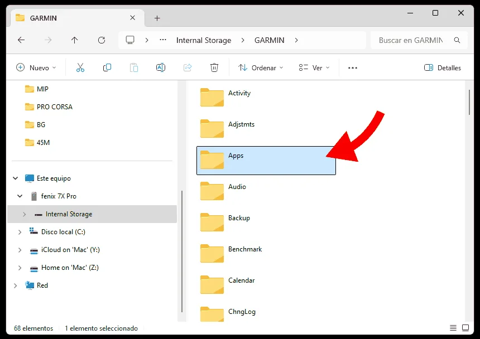Select Internal Storage in the tree

[92, 214]
